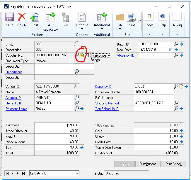Screen dimensions: 191x180
Task: Click the Print Check button
Action: pos(174,164)
